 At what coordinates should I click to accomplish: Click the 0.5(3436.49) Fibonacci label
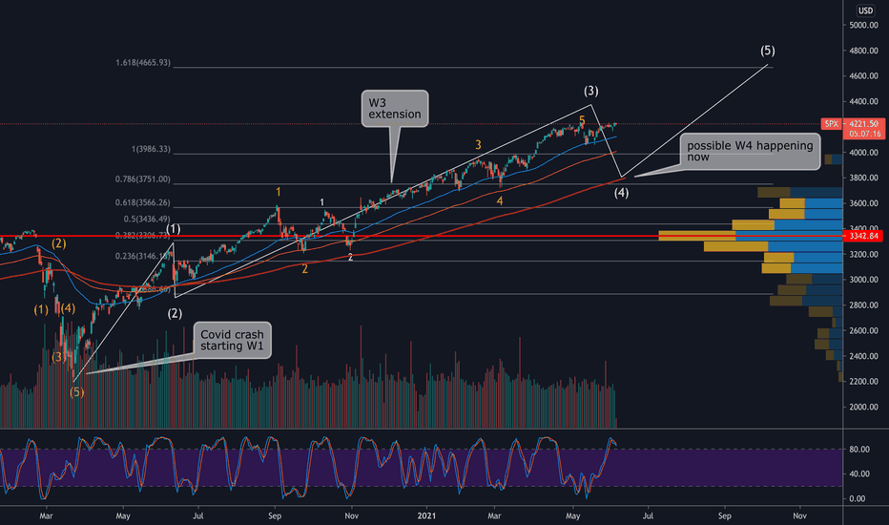point(147,220)
